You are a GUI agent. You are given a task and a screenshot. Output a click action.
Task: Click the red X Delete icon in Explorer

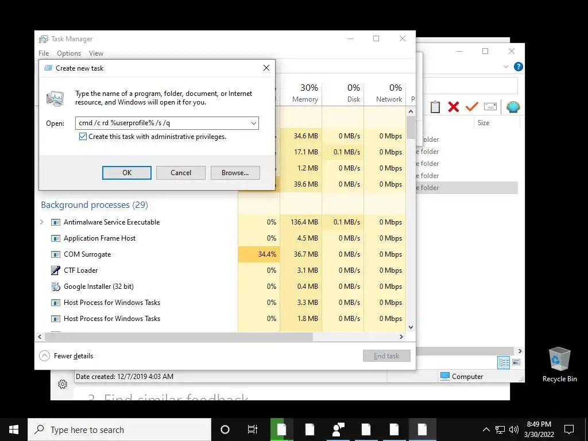(454, 107)
